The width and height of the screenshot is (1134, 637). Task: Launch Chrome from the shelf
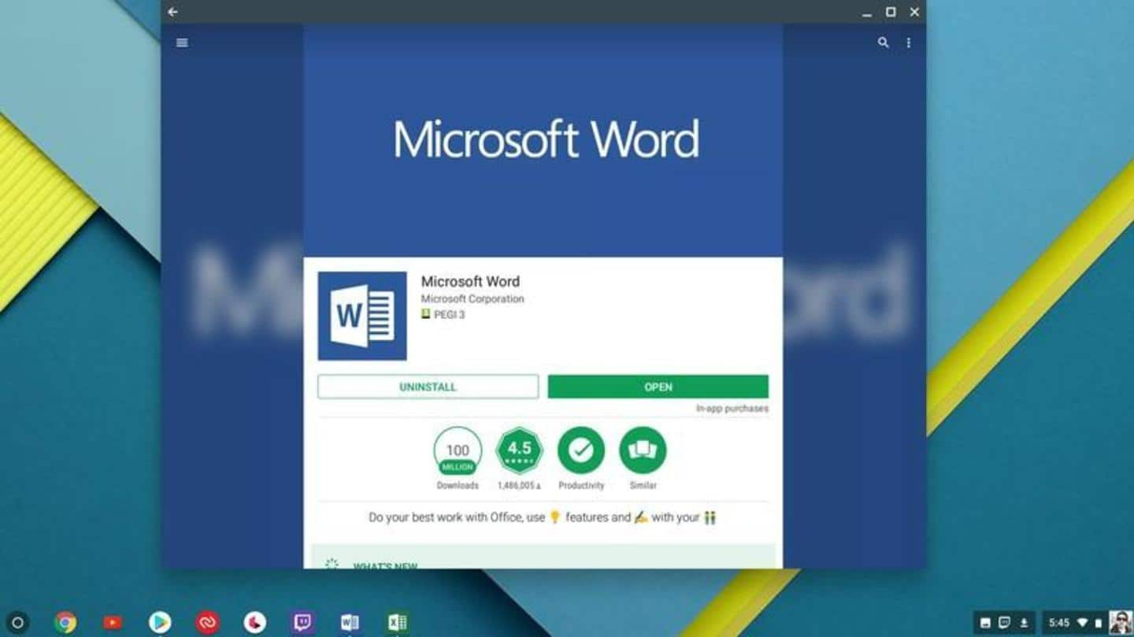point(65,623)
